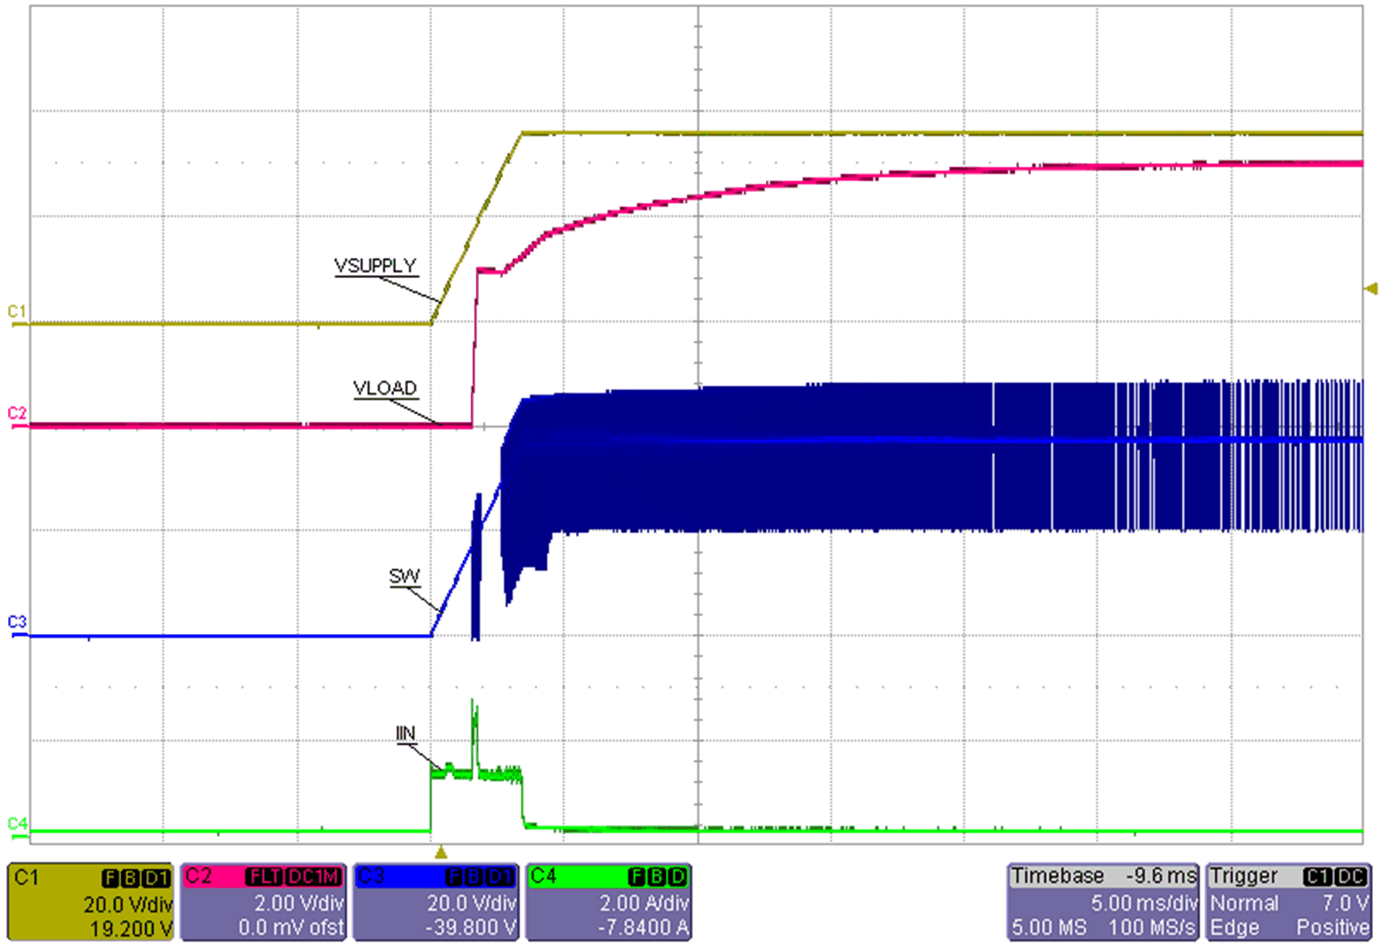Click the VLOAD waveform label
Screen dimensions: 1381x943
click(383, 387)
